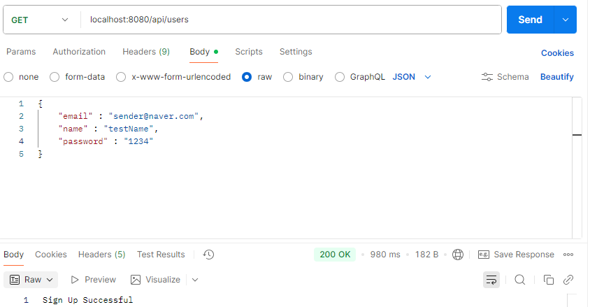Open the Raw response view dropdown
Screen dimensions: 597x307
click(31, 280)
